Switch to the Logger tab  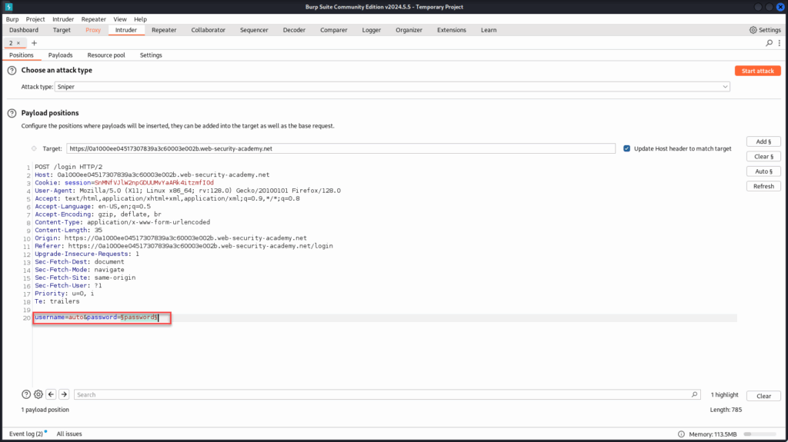tap(372, 30)
